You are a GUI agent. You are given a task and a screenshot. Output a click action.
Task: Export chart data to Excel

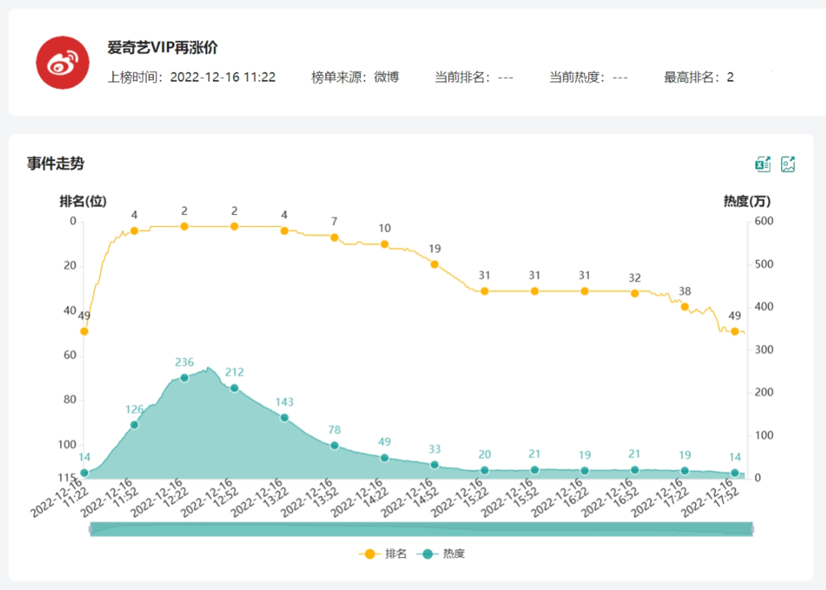763,165
